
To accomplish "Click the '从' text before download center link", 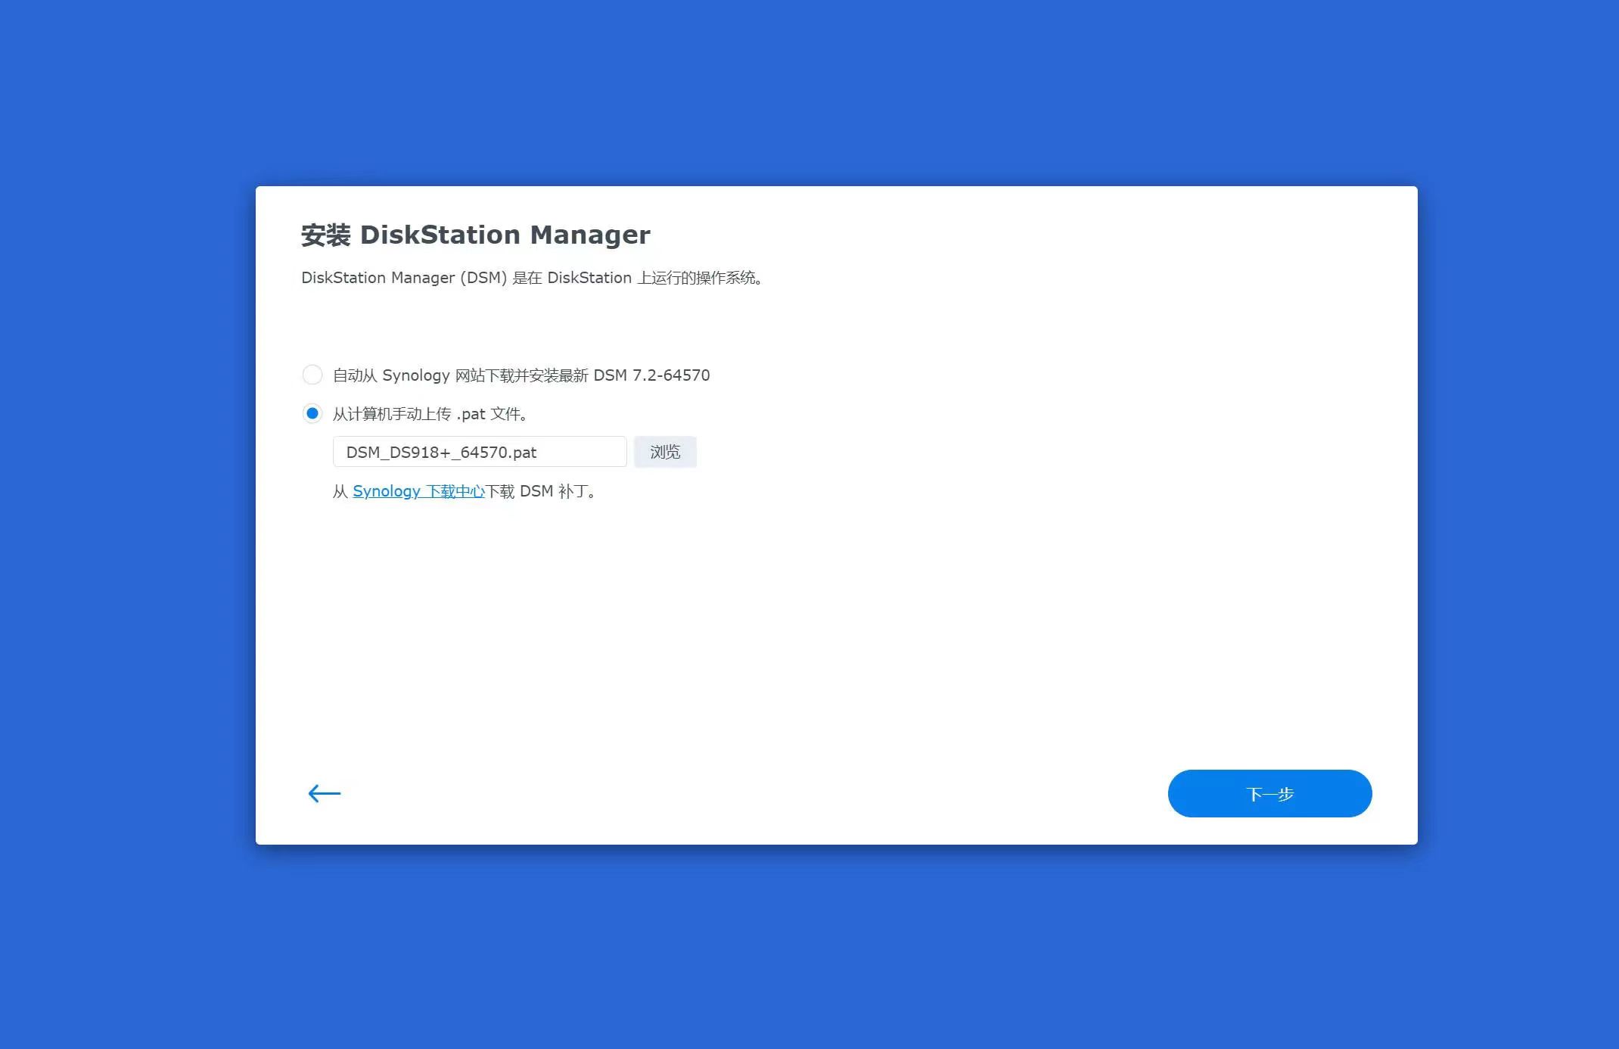I will 340,491.
